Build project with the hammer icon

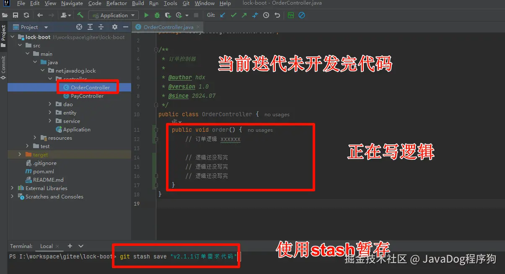click(80, 15)
